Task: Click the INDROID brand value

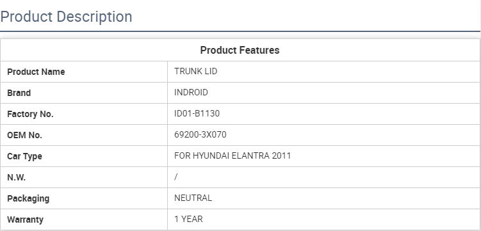Action: [191, 92]
